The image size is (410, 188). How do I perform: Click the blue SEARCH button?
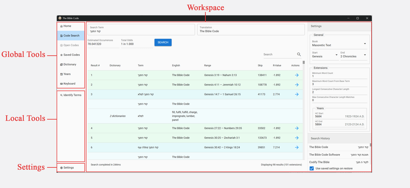[x=163, y=42]
